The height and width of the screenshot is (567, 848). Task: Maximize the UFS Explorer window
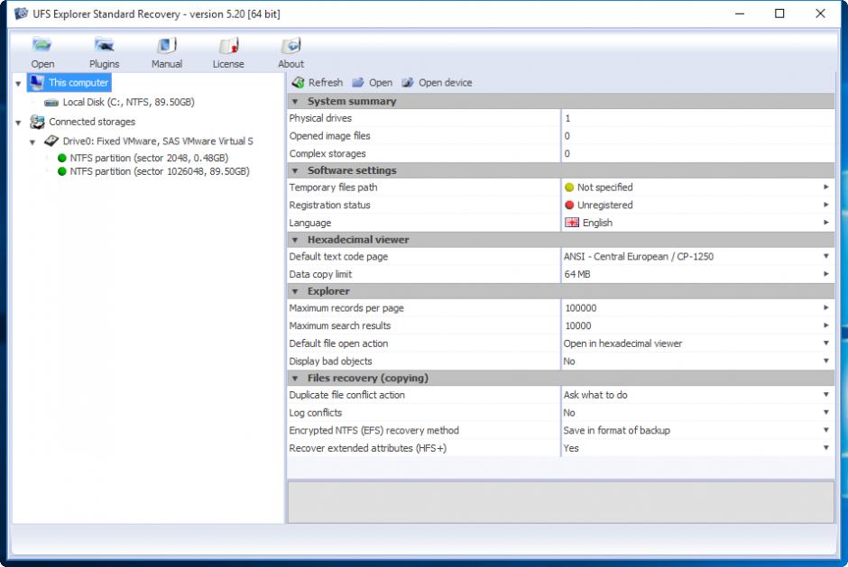click(779, 14)
